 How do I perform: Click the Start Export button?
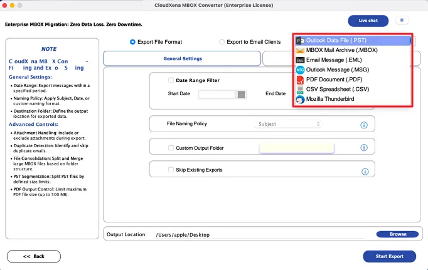point(389,256)
